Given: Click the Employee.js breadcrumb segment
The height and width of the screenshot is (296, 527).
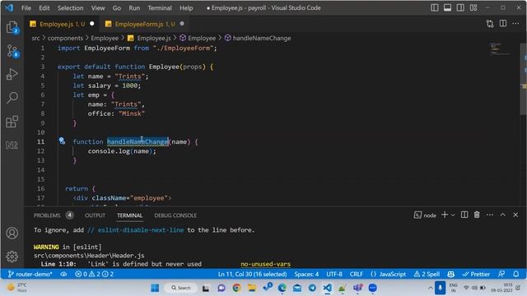Looking at the screenshot, I should 150,38.
